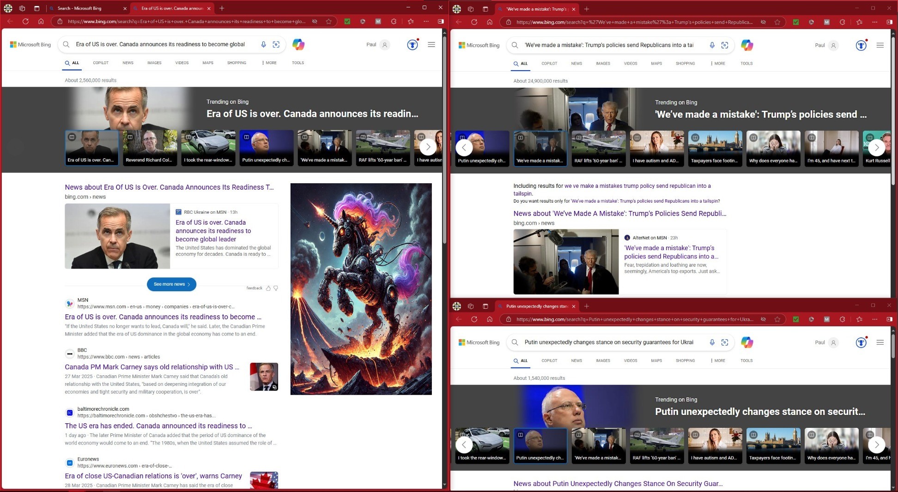Open 'I took the rear-window' thumbnail in left window
The width and height of the screenshot is (898, 492).
coord(208,148)
